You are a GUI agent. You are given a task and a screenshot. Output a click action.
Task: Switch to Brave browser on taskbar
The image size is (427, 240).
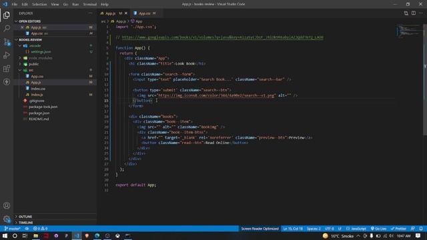pyautogui.click(x=87, y=235)
